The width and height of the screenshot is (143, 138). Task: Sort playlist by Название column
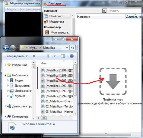click(x=101, y=17)
